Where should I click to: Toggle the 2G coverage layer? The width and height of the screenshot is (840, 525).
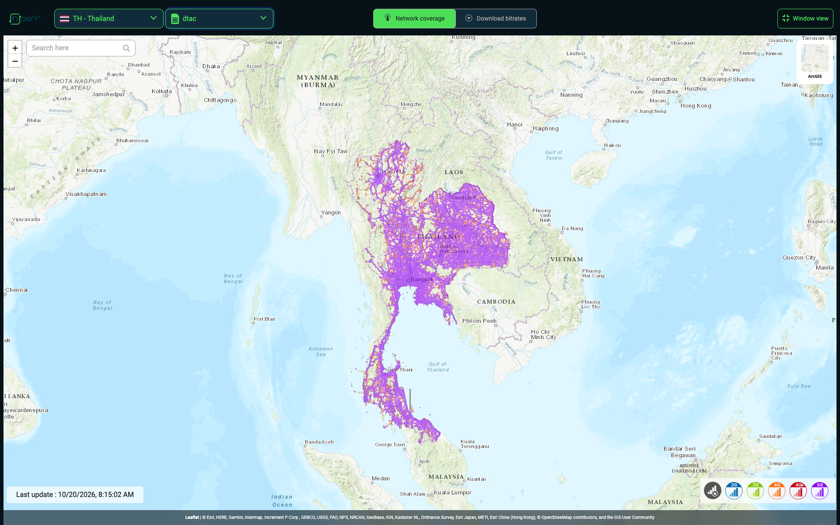(x=734, y=490)
